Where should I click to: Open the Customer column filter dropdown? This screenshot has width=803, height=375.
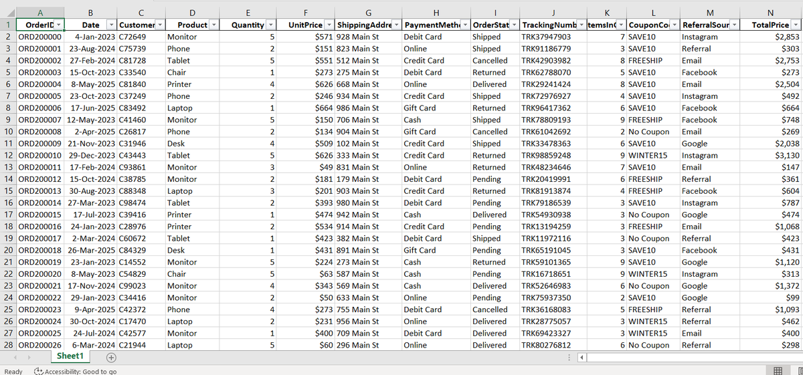click(x=161, y=25)
